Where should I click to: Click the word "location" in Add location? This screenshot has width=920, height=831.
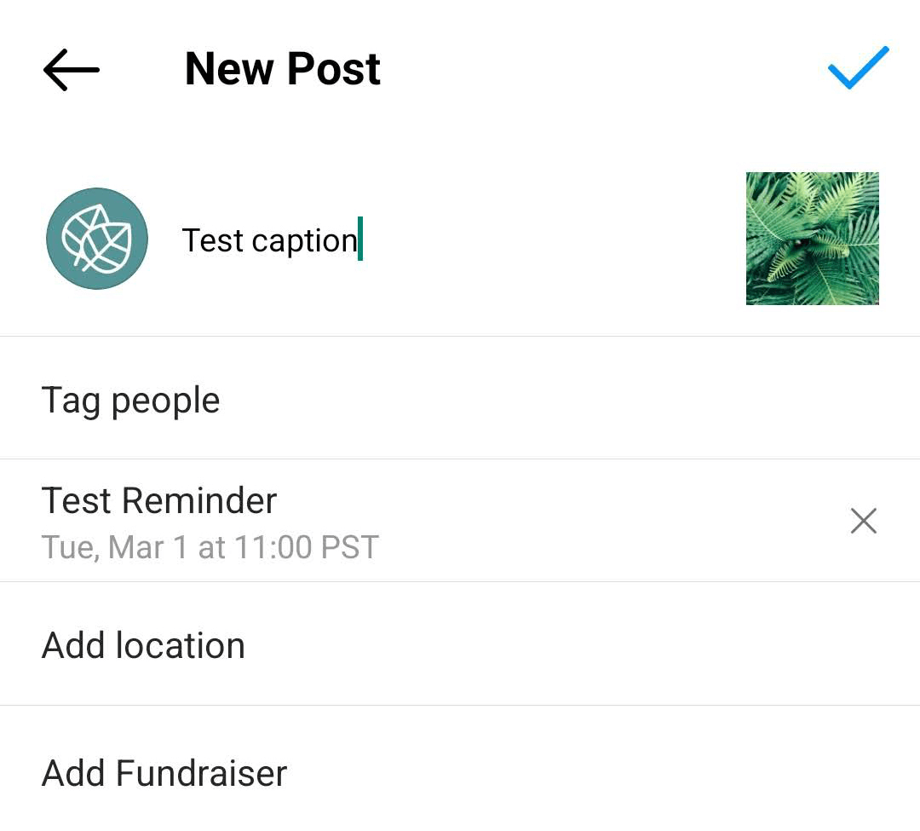(180, 645)
